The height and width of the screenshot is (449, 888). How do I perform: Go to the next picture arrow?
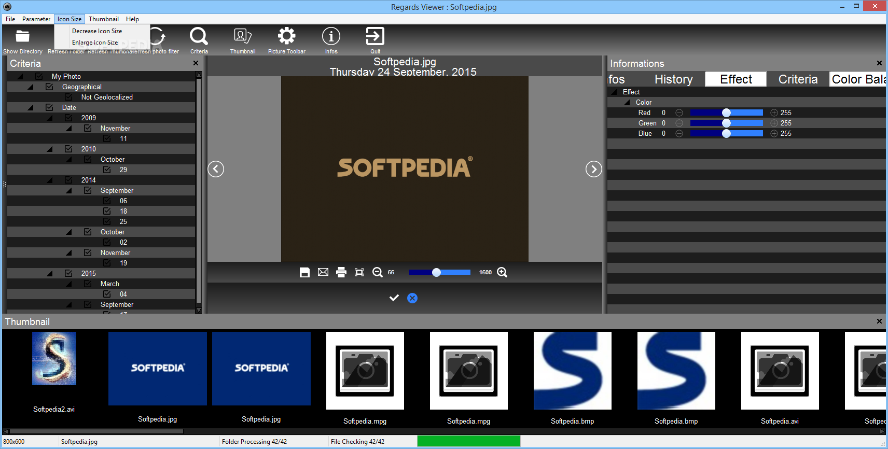coord(593,169)
